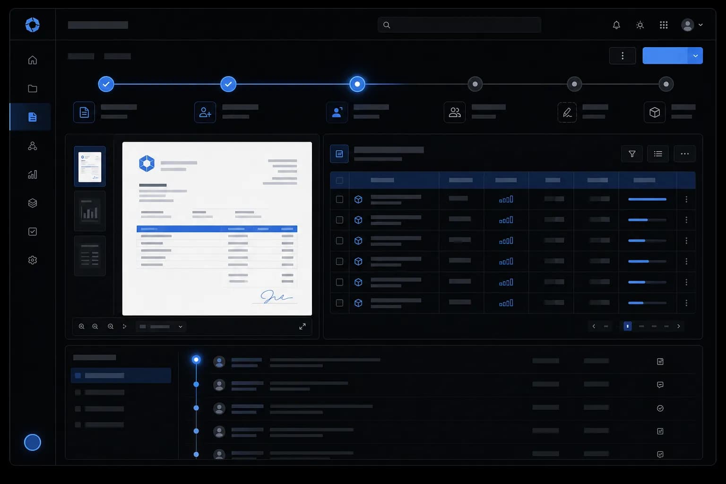Jump to the second completed checkmark step marker

pos(228,84)
